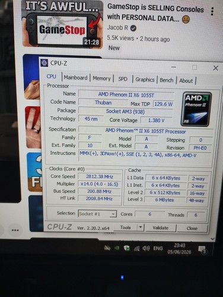Viewport: 223px width, 297px height.
Task: Click the Ext. Family 10 value
Action: (x=90, y=146)
